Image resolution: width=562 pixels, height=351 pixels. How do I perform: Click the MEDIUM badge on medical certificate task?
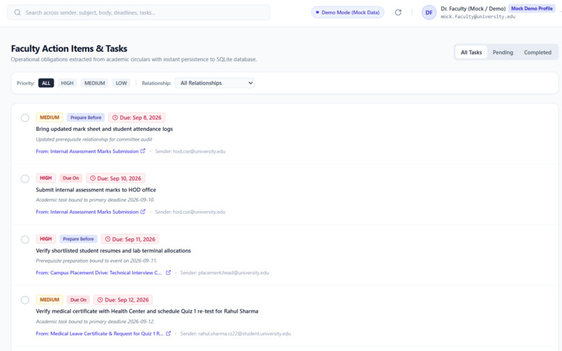[50, 299]
